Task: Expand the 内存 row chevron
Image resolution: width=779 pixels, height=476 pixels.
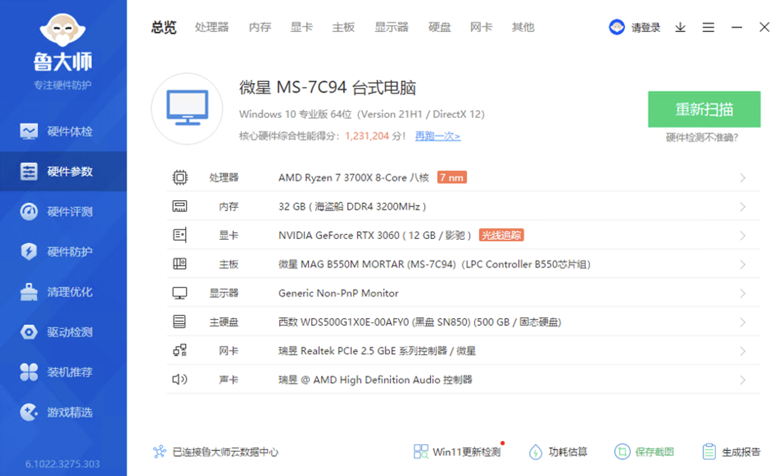Action: click(743, 207)
